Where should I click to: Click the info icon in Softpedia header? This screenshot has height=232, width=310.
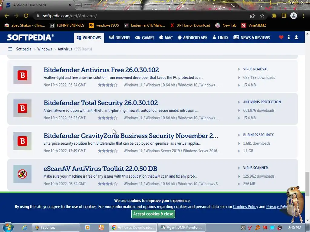pyautogui.click(x=289, y=37)
